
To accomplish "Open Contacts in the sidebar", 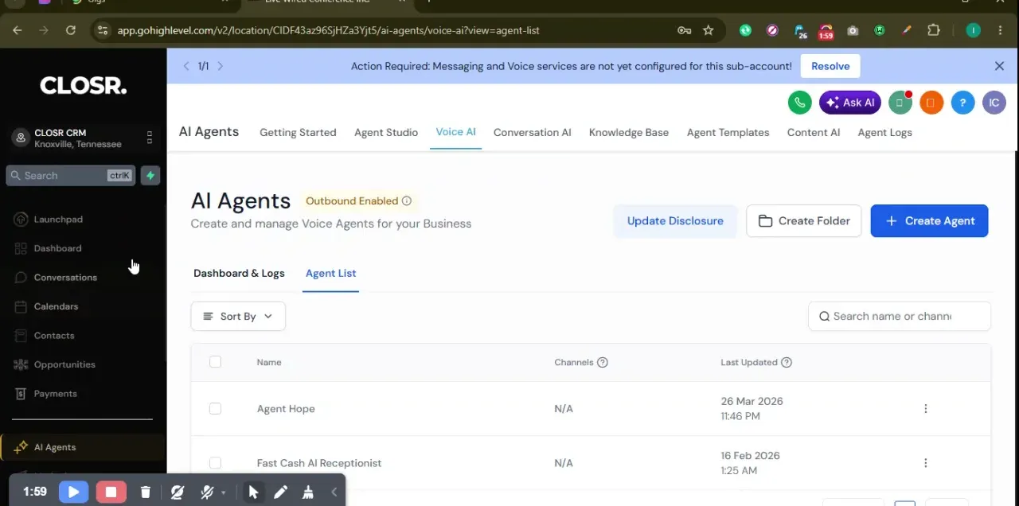I will 54,336.
